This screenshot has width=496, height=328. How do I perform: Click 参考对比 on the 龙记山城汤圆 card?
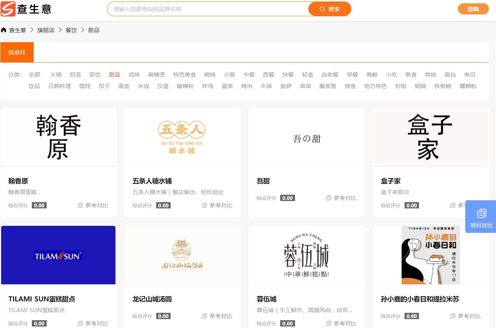(x=217, y=316)
